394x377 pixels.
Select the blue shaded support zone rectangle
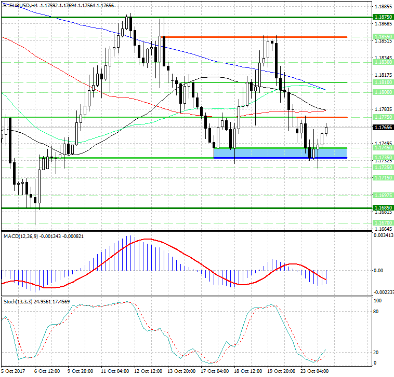pyautogui.click(x=270, y=153)
